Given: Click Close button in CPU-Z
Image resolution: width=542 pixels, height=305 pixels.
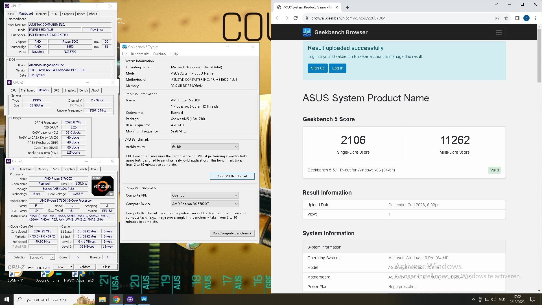Looking at the screenshot, I should click(x=107, y=267).
